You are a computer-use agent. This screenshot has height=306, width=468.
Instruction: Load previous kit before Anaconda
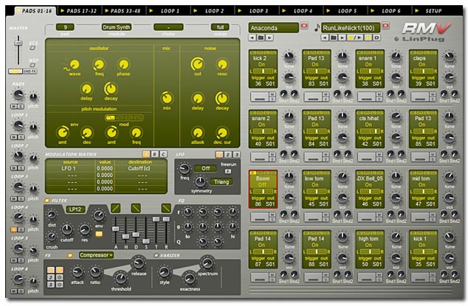[252, 38]
